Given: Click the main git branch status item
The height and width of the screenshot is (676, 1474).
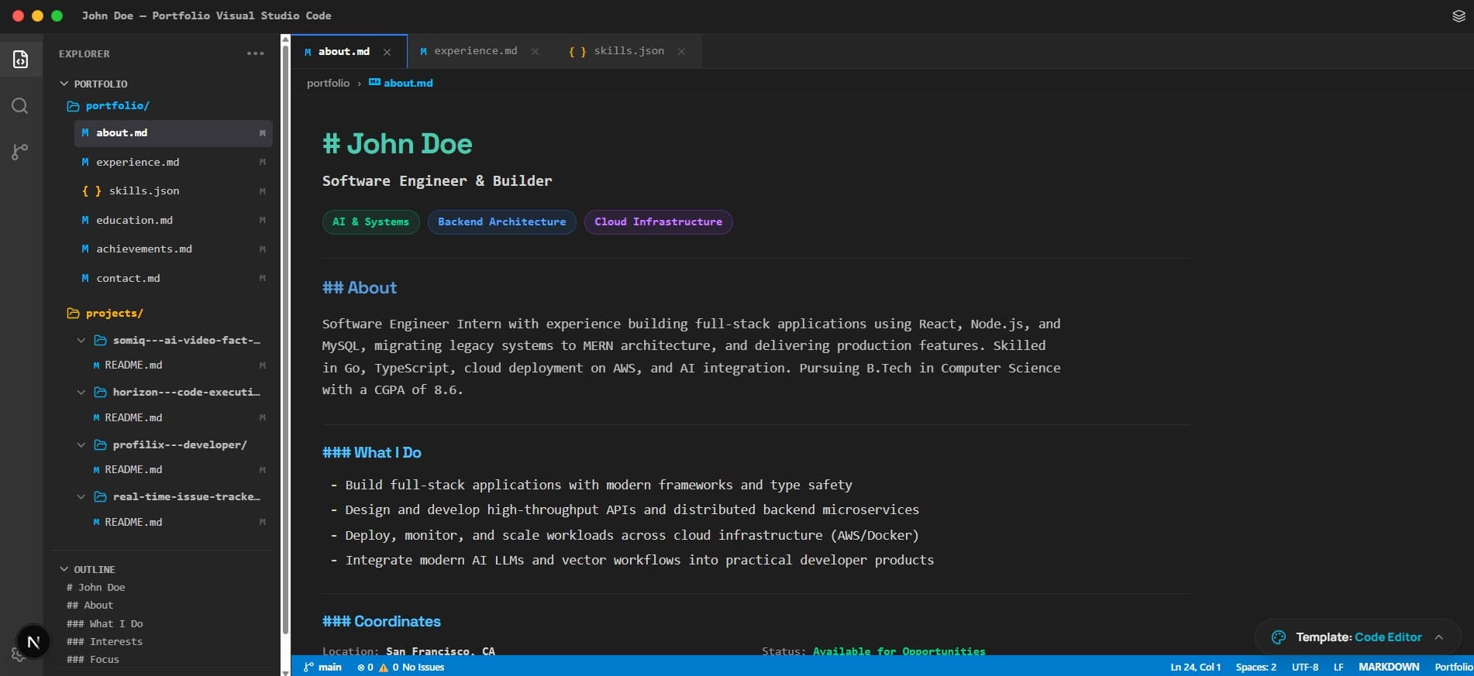Looking at the screenshot, I should 322,667.
